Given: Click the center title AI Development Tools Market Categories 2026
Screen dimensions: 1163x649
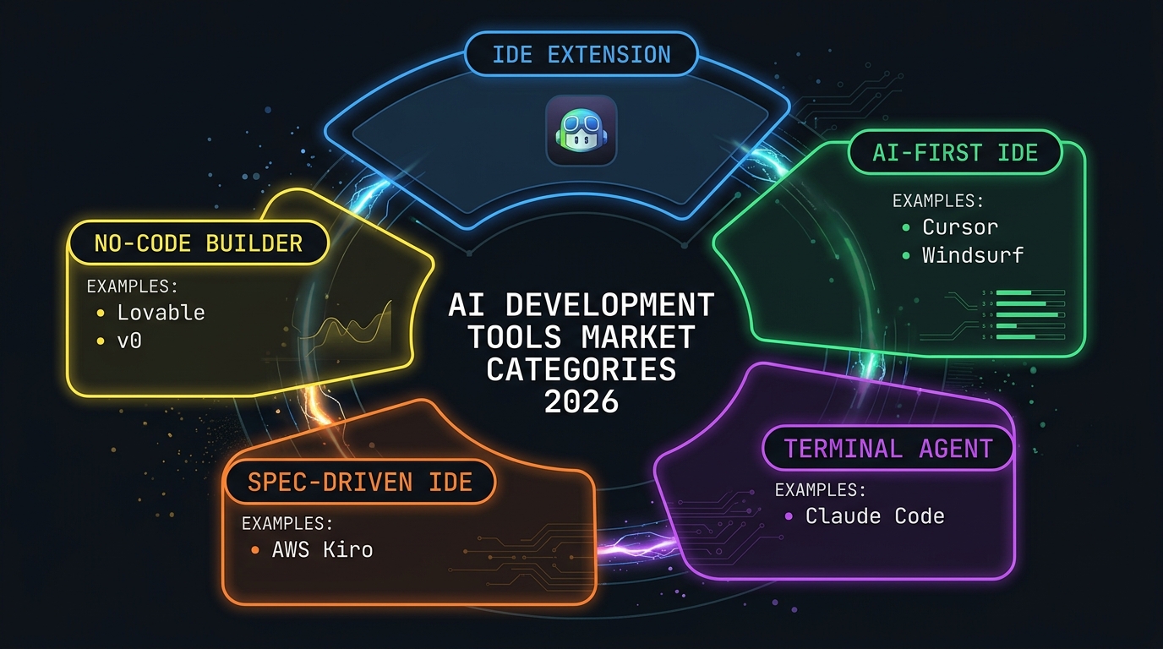Looking at the screenshot, I should (x=581, y=352).
